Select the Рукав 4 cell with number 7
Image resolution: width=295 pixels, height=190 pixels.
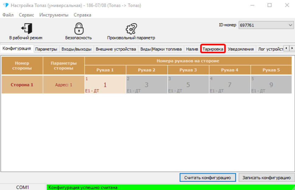pos(230,85)
